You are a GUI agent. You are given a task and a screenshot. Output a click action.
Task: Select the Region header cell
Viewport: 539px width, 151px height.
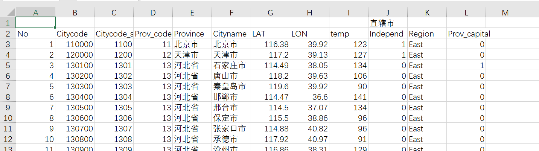(x=427, y=34)
